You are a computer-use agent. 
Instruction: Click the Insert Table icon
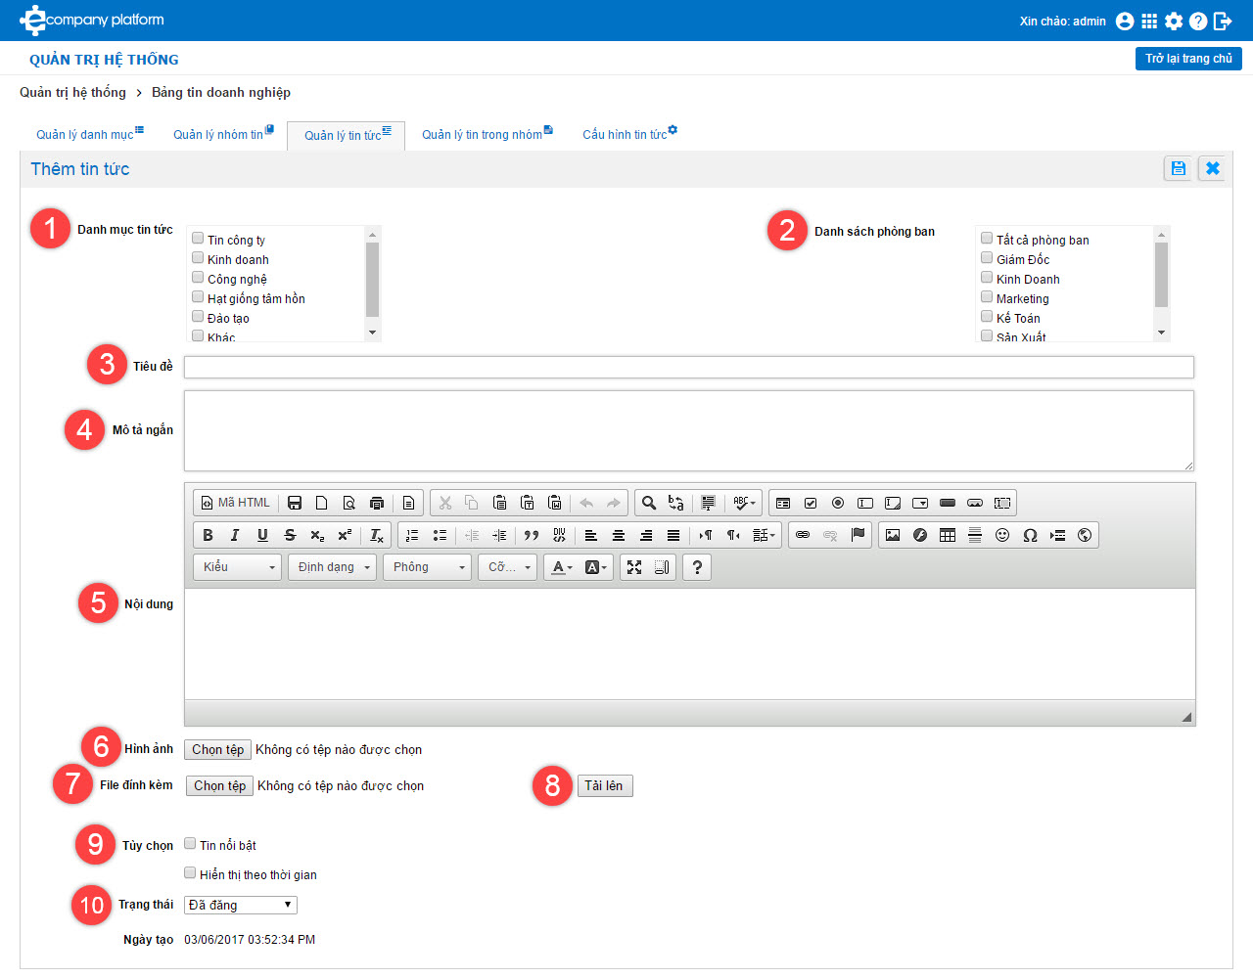pyautogui.click(x=948, y=535)
